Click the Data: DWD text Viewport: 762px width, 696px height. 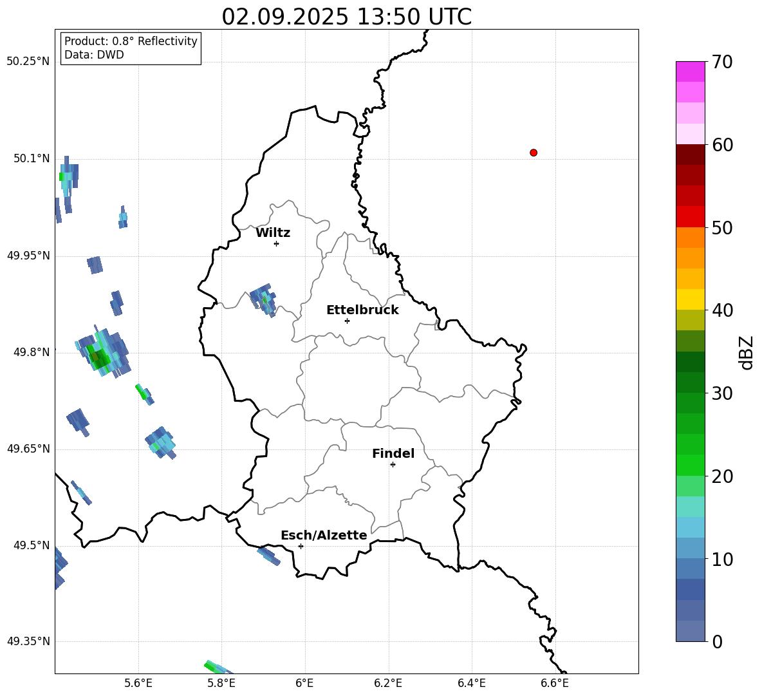(x=94, y=55)
